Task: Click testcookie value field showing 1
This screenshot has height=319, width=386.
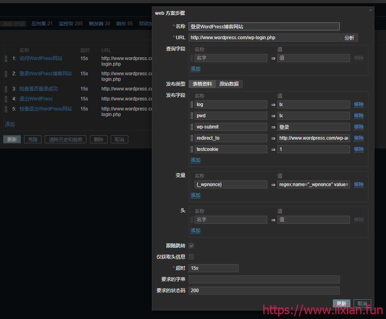Action: 313,149
